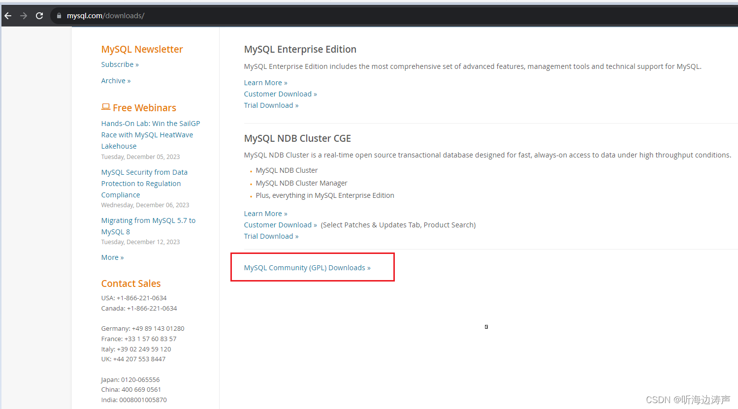Screen dimensions: 738x409
Task: Open Trial Download for MySQL Enterprise Edition
Action: point(271,105)
